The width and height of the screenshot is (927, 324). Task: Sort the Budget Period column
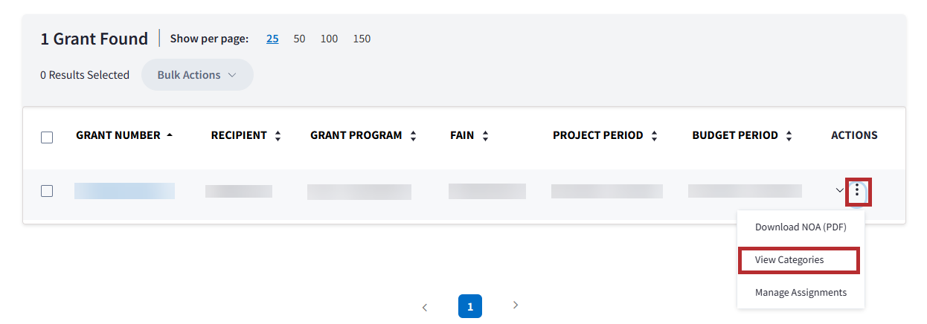point(789,136)
